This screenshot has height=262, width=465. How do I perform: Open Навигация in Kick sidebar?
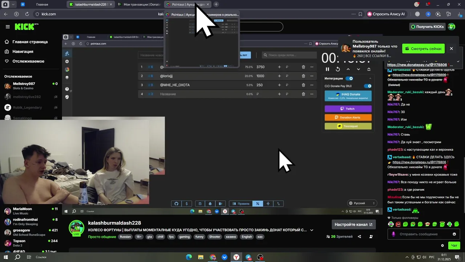pyautogui.click(x=23, y=52)
